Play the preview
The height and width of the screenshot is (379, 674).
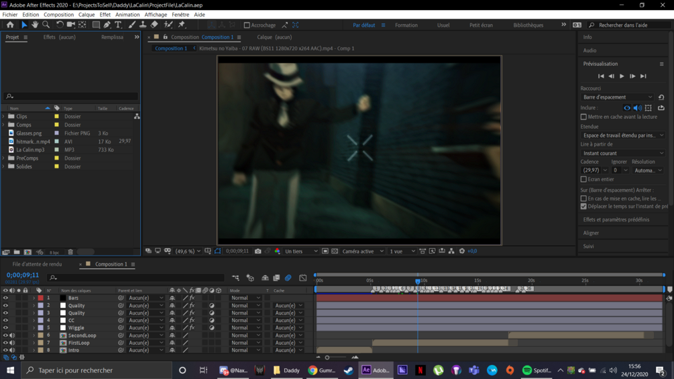(x=622, y=76)
